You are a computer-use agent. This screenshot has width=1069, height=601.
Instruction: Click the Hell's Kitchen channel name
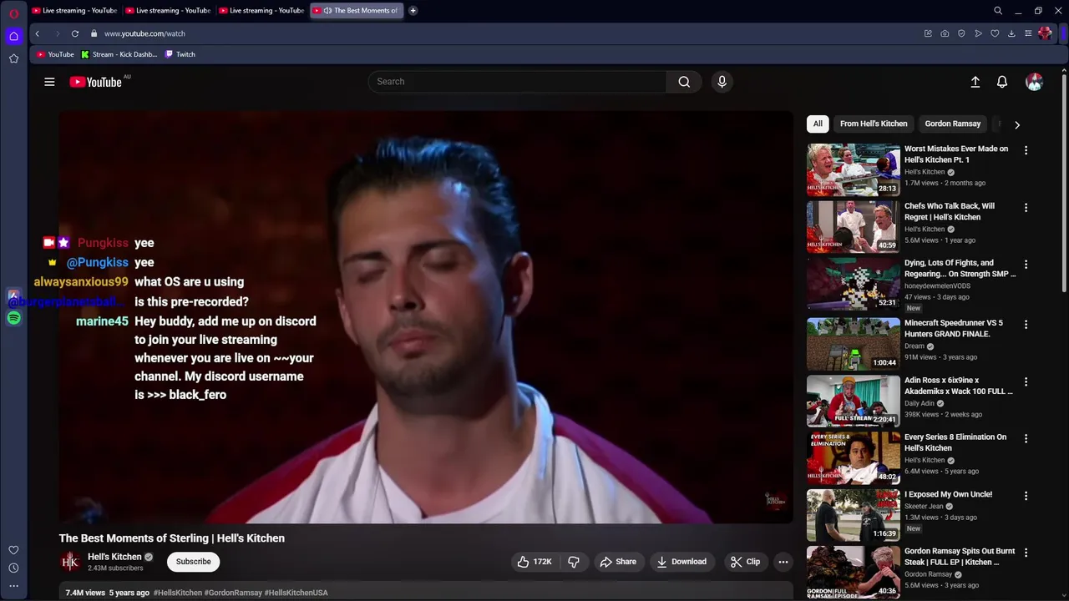[114, 557]
